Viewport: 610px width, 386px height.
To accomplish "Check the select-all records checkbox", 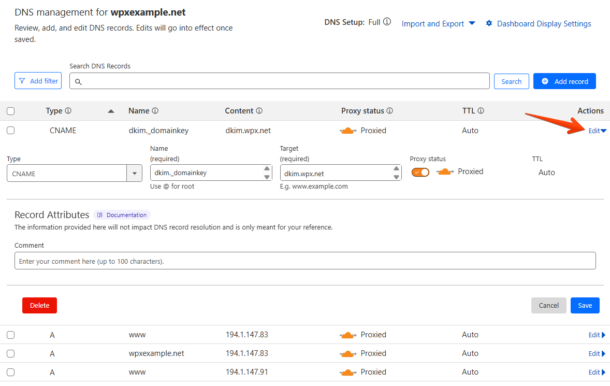I will point(11,111).
